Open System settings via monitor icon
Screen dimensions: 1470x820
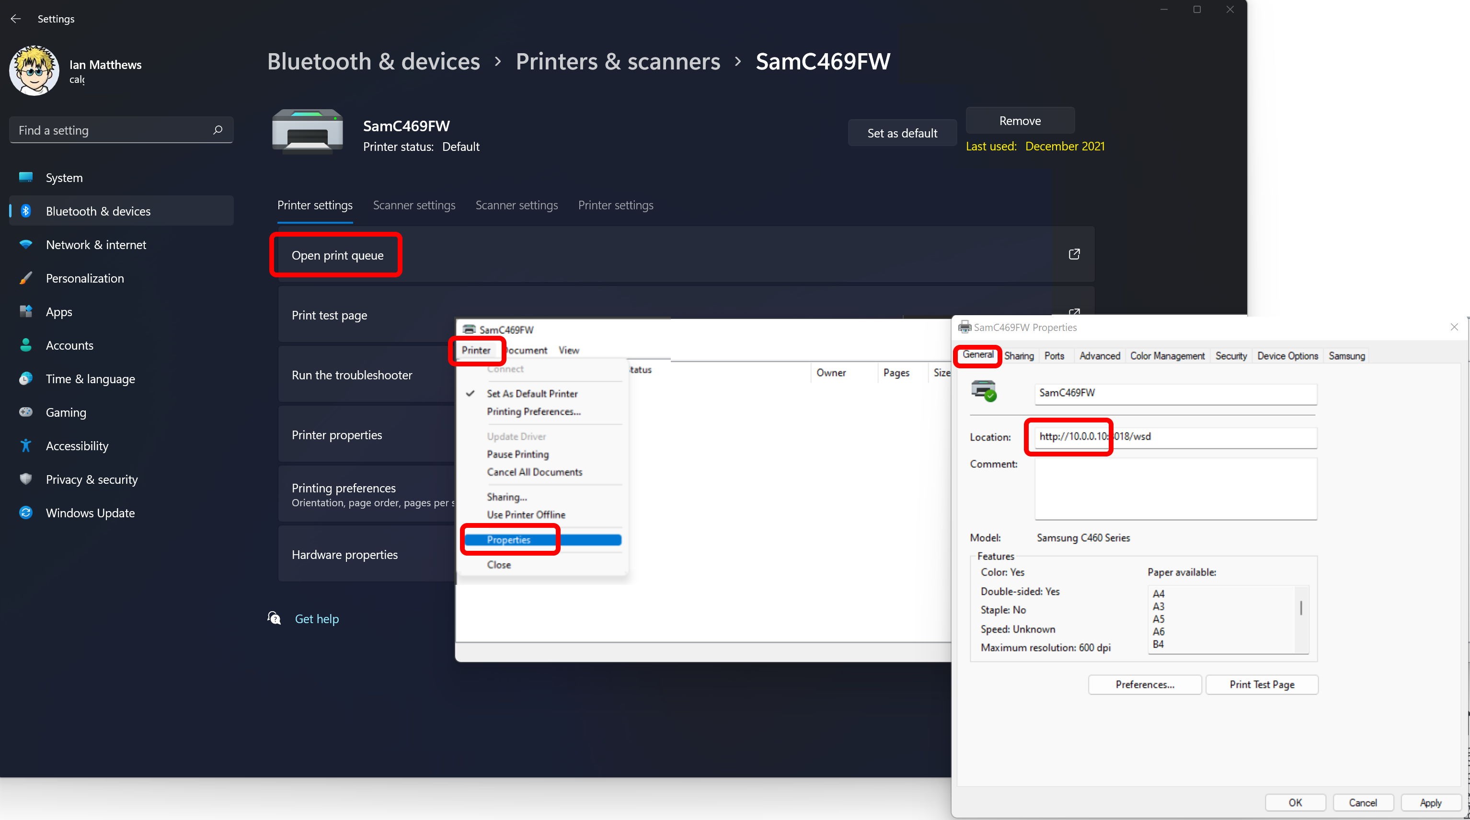pos(26,178)
